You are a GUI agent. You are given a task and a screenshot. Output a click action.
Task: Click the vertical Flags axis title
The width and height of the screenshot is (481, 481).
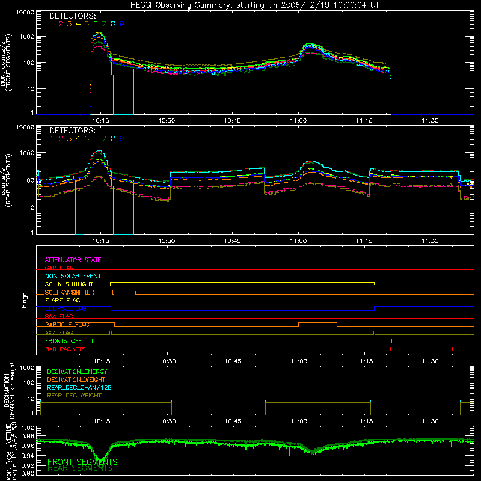click(25, 300)
